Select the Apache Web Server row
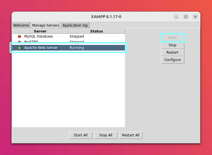Screen dimensions: 212x155 coord(69,48)
